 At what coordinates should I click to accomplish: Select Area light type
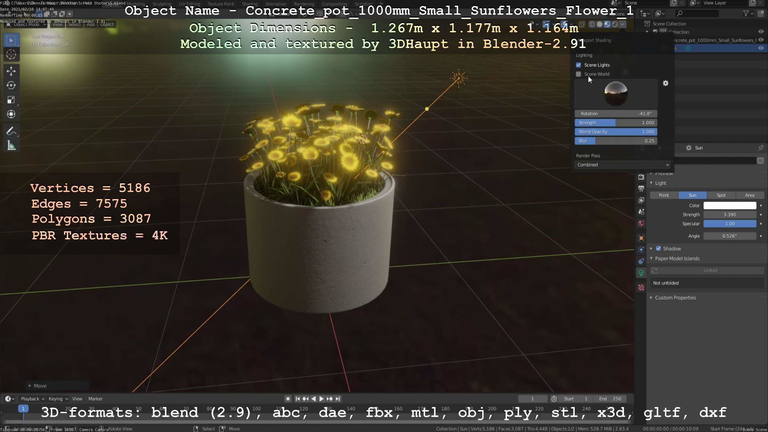coord(750,195)
